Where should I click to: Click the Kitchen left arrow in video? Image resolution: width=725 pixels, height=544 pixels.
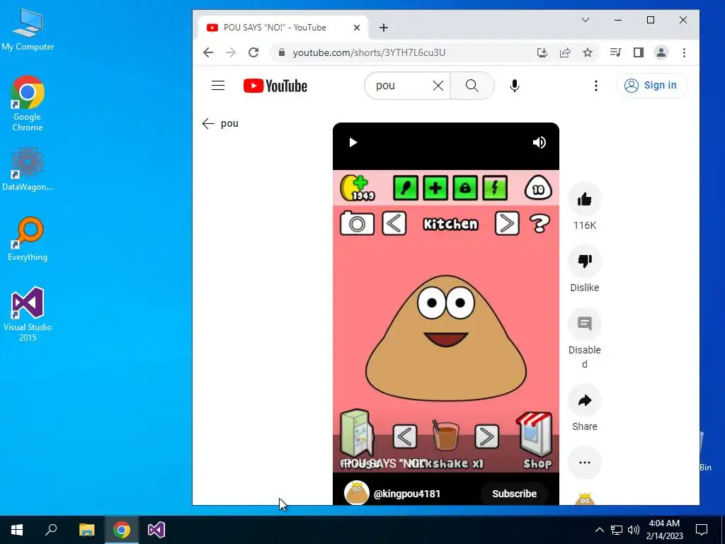(x=394, y=224)
